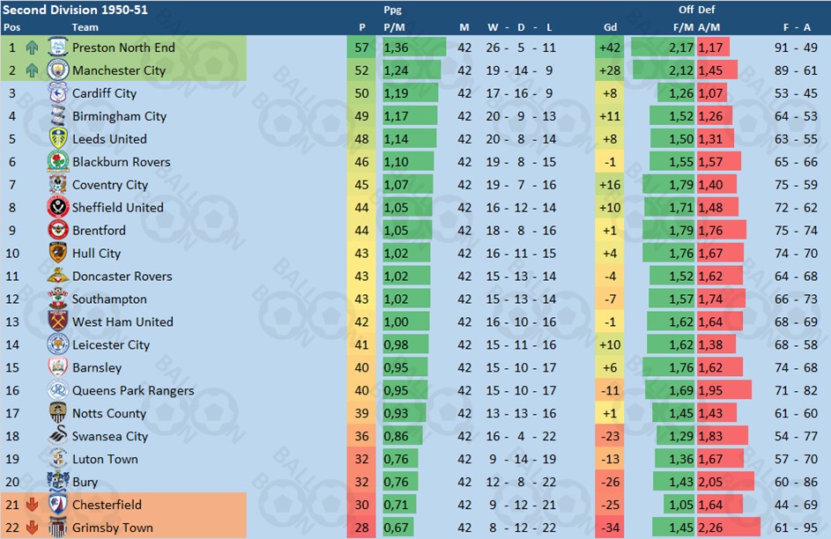
Task: Click Preston's green promotion arrow
Action: [x=33, y=48]
